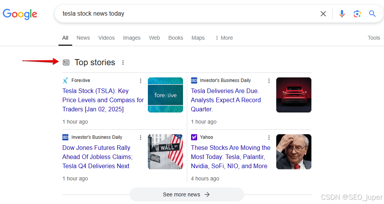Screen dimensions: 384x204
Task: Open Tesla Deliveries Are Due article
Action: (226, 100)
